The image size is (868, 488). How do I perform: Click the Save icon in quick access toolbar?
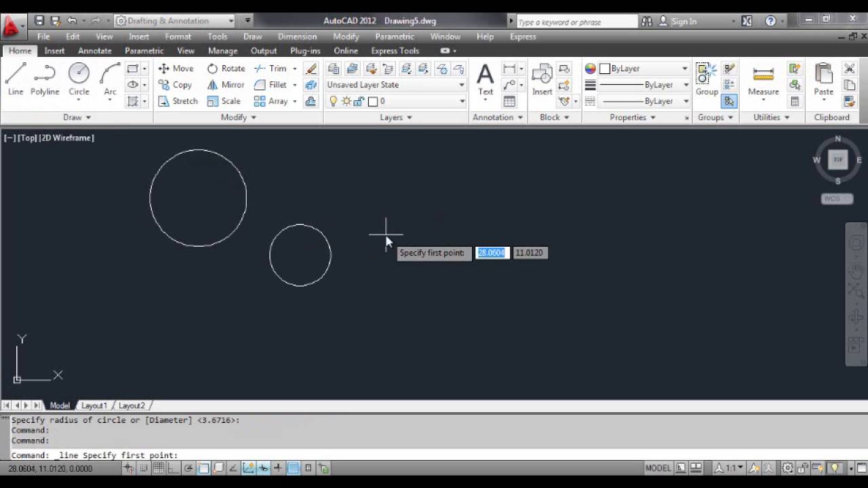[x=39, y=21]
